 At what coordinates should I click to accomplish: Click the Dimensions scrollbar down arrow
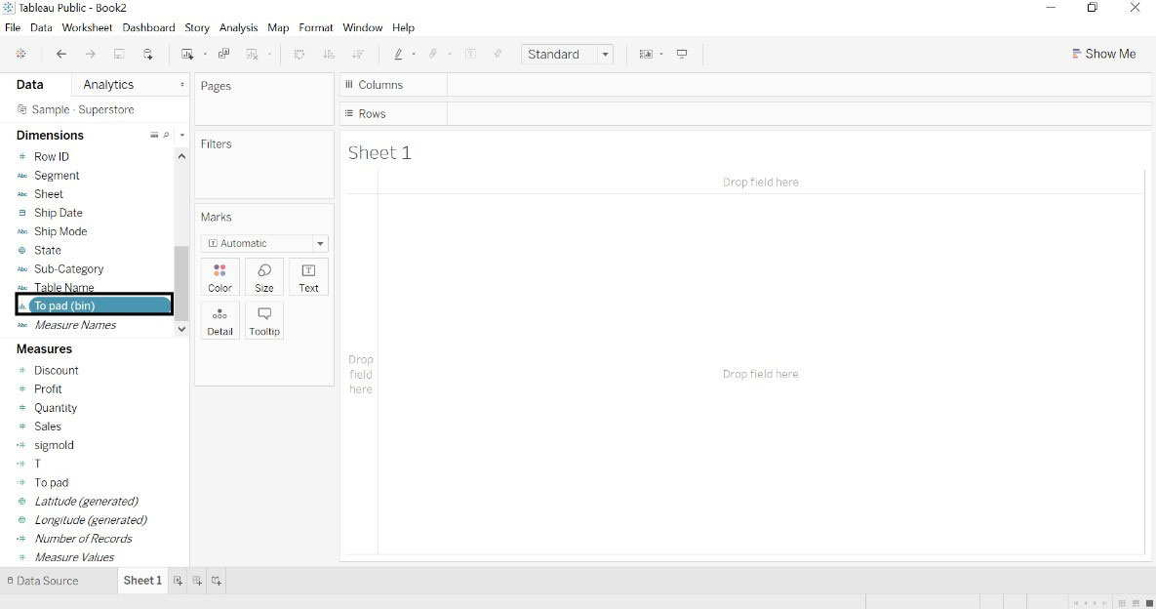[181, 329]
